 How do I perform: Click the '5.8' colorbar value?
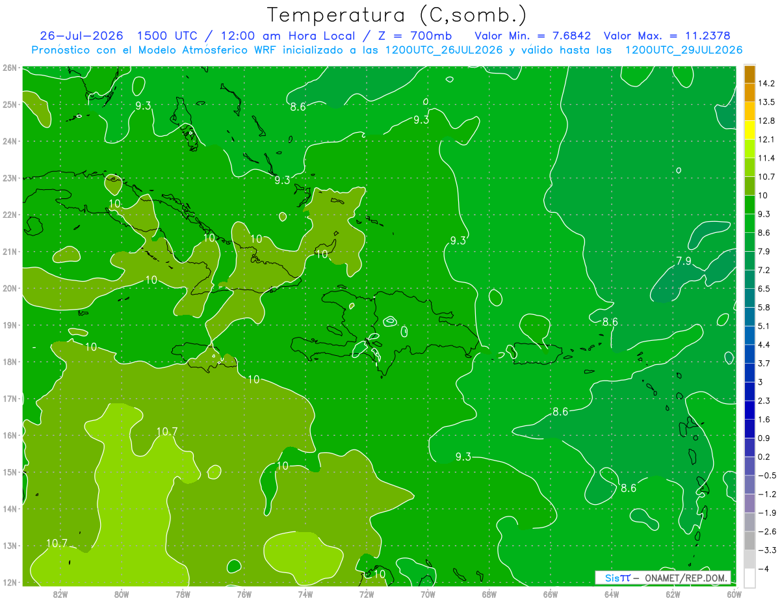764,307
